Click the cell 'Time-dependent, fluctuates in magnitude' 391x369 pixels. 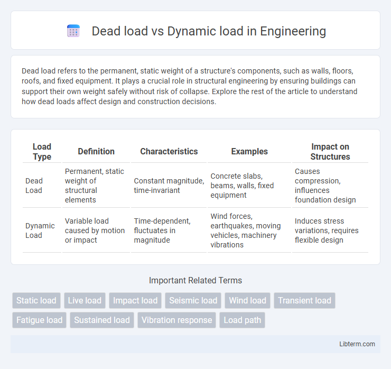click(169, 230)
